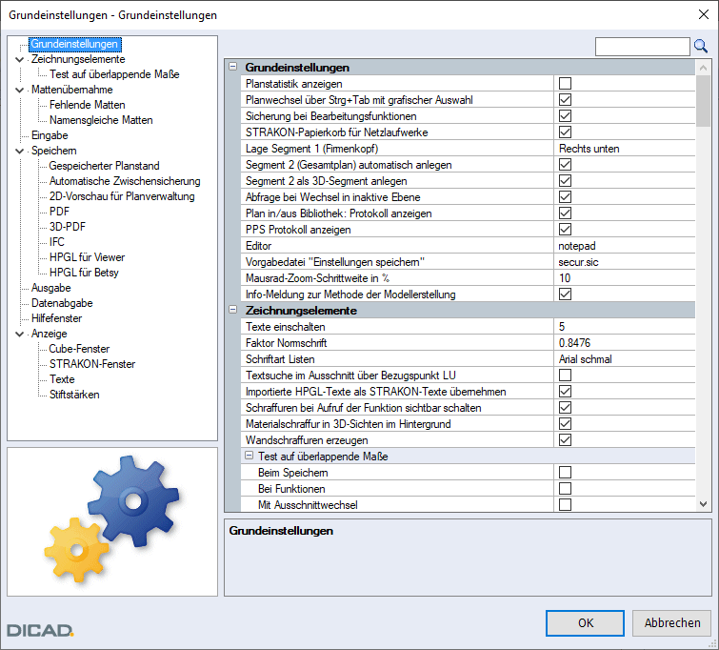The image size is (719, 650).
Task: Edit the Editor value notepad
Action: point(624,246)
